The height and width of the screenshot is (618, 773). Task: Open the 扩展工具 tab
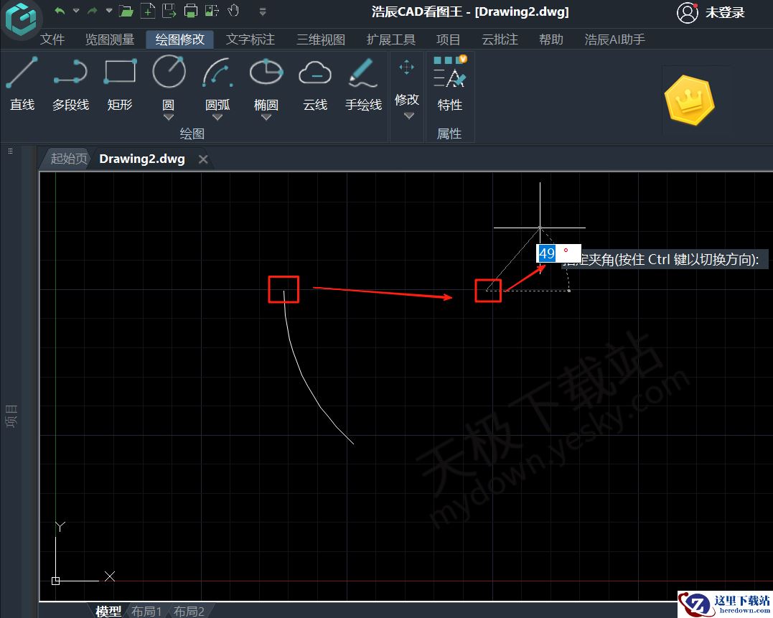391,39
